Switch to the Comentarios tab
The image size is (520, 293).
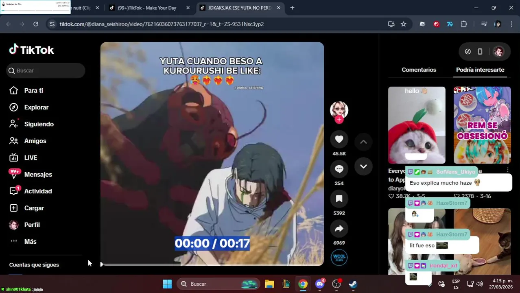tap(419, 70)
